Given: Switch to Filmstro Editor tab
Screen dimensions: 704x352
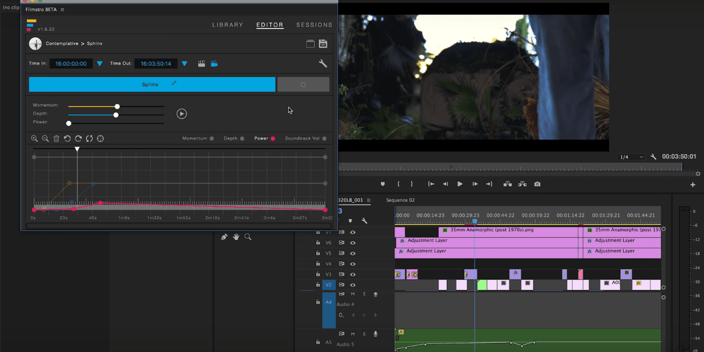Looking at the screenshot, I should click(x=270, y=25).
